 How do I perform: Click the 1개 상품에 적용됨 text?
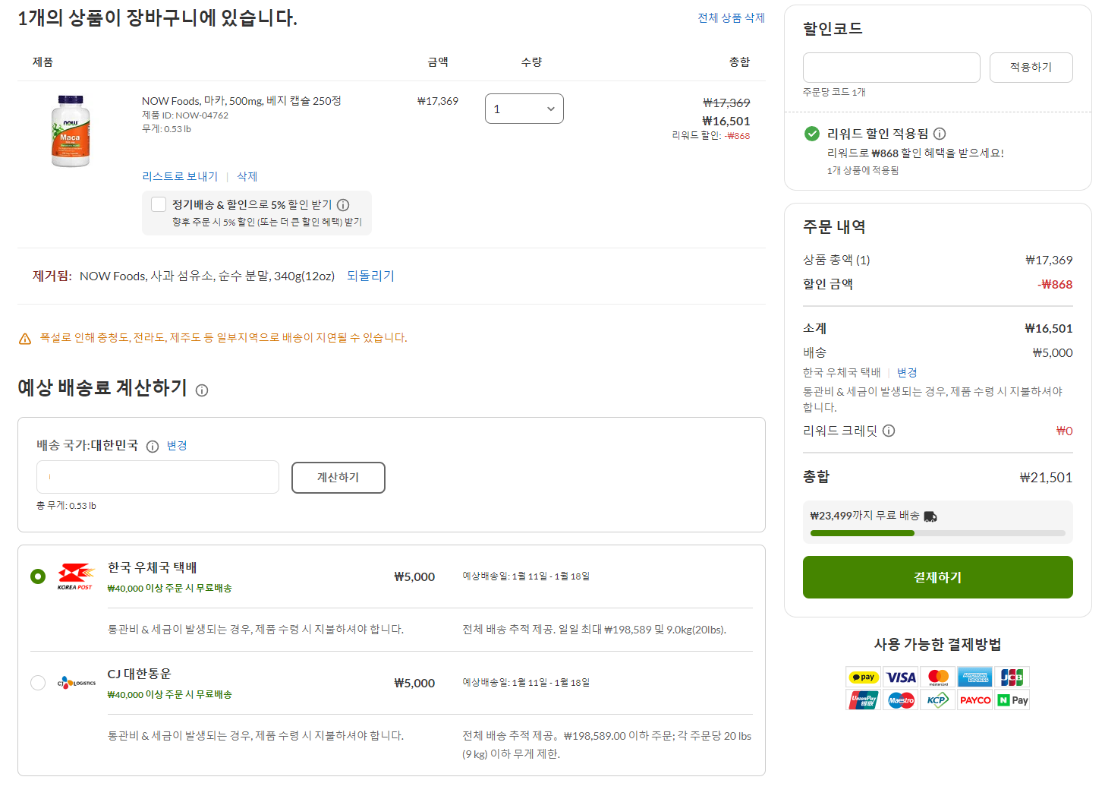pyautogui.click(x=863, y=171)
